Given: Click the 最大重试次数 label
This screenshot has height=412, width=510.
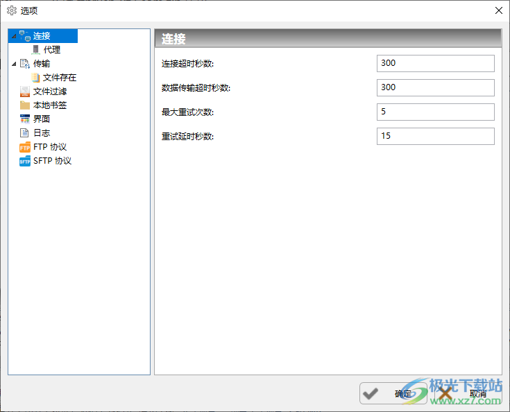Looking at the screenshot, I should [x=187, y=112].
